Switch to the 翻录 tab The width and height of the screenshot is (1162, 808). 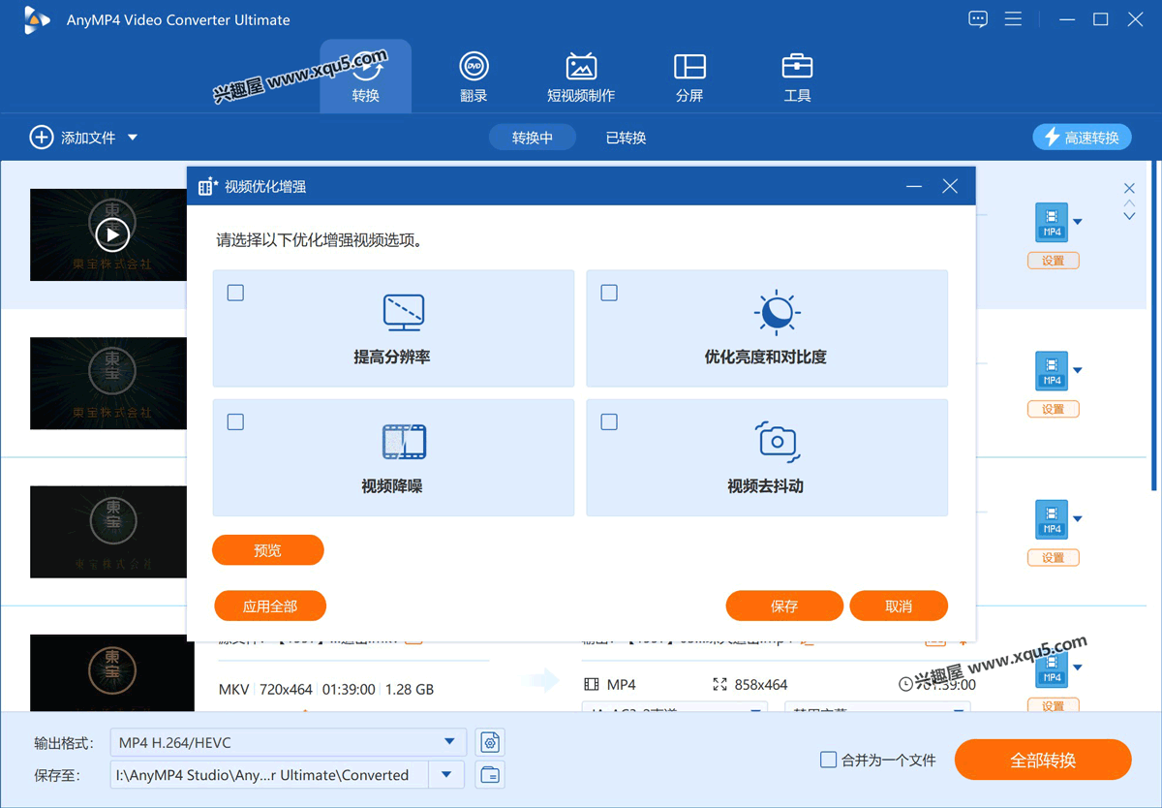point(474,77)
